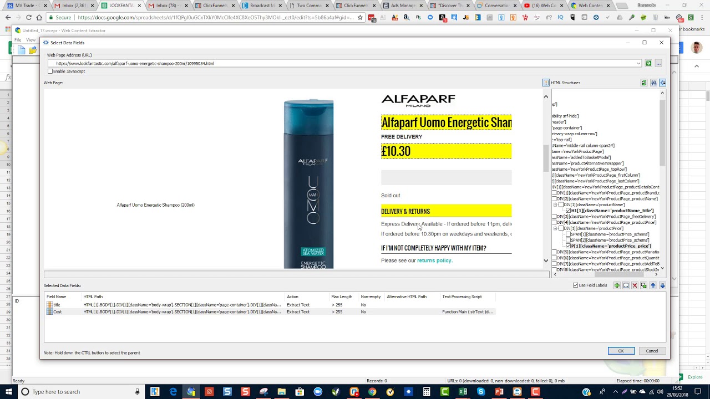Click the open folder icon in main window toolbar
The image size is (710, 399).
point(33,50)
